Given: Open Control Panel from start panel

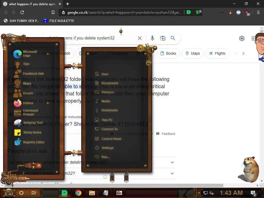Looking at the screenshot, I should 108,139.
